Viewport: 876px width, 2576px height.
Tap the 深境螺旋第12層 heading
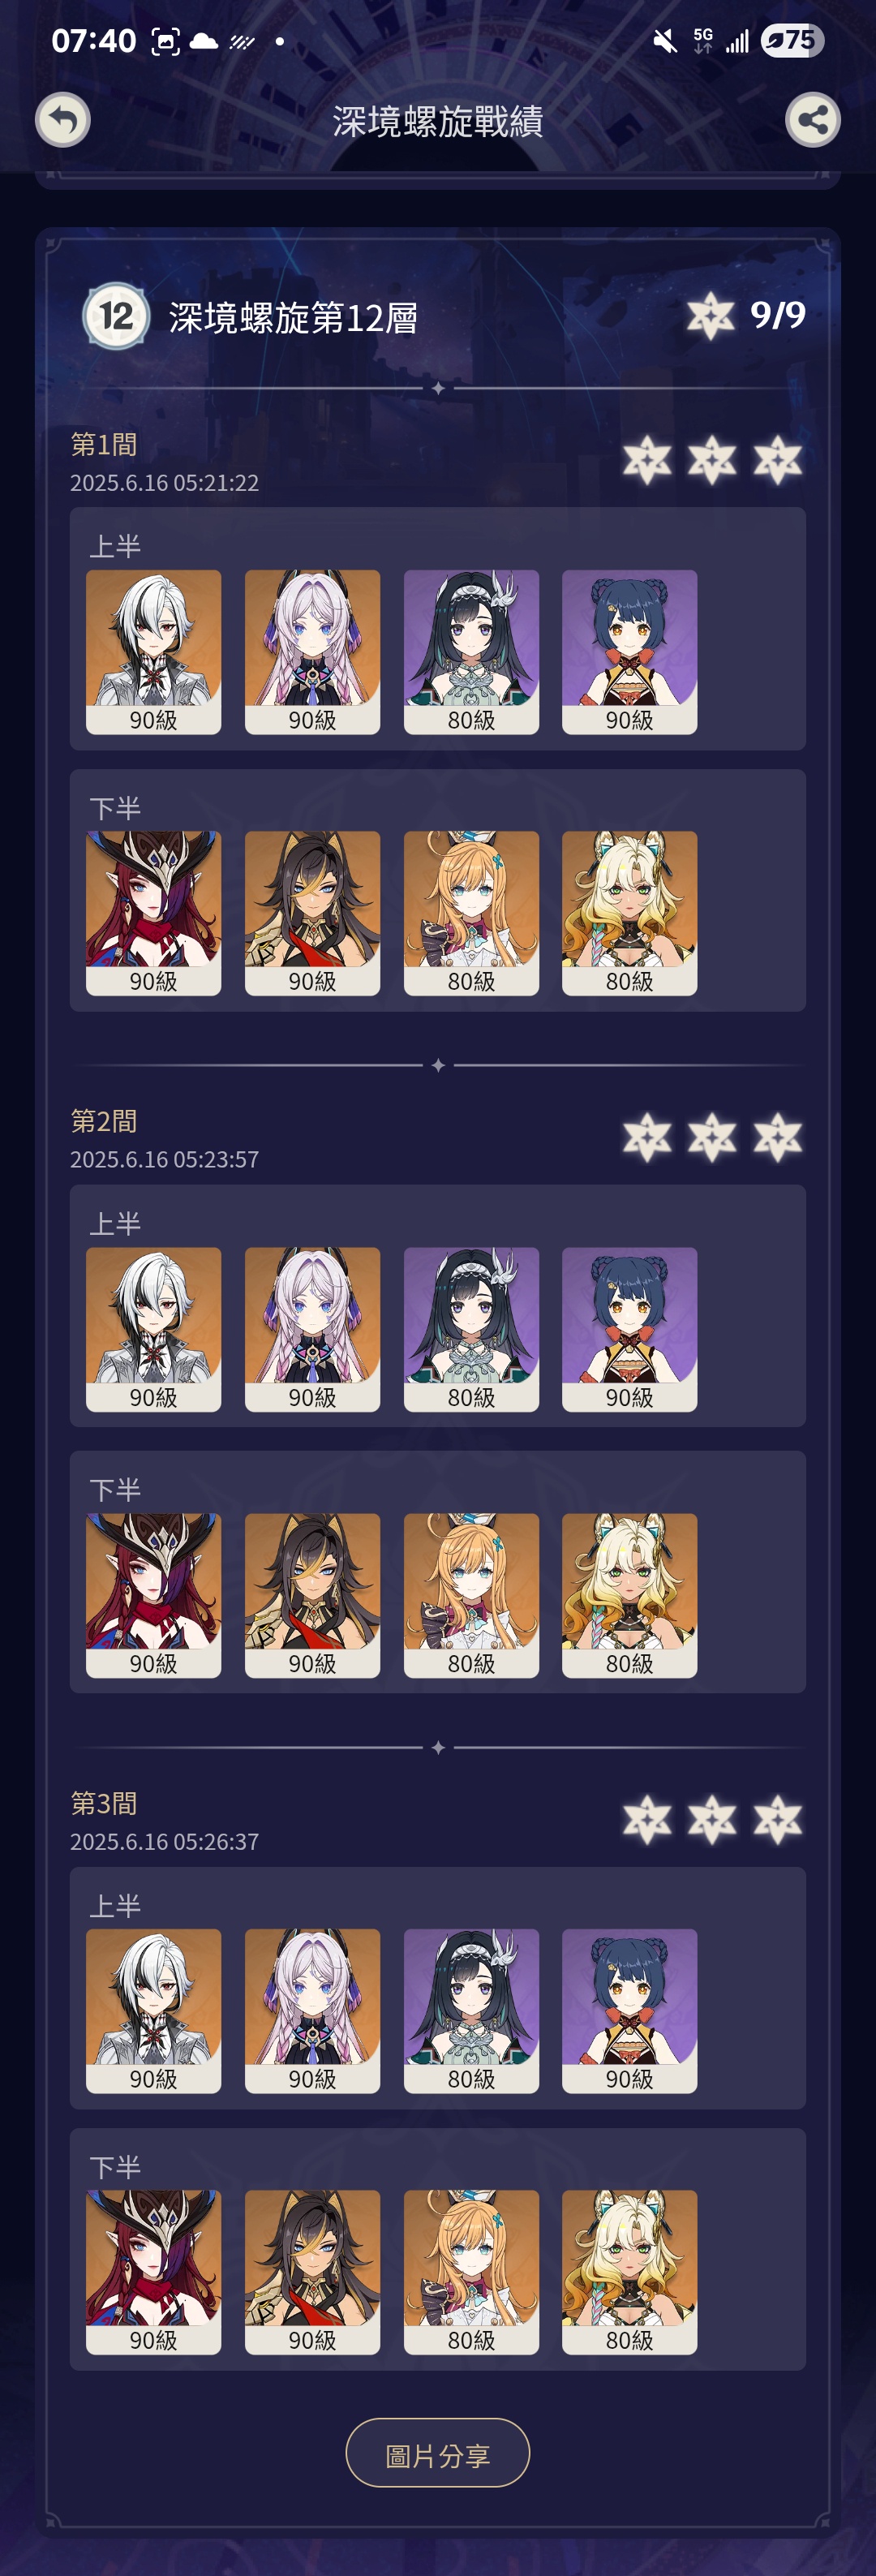[x=293, y=318]
